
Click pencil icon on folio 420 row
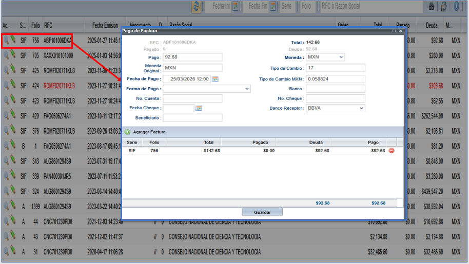click(13, 115)
